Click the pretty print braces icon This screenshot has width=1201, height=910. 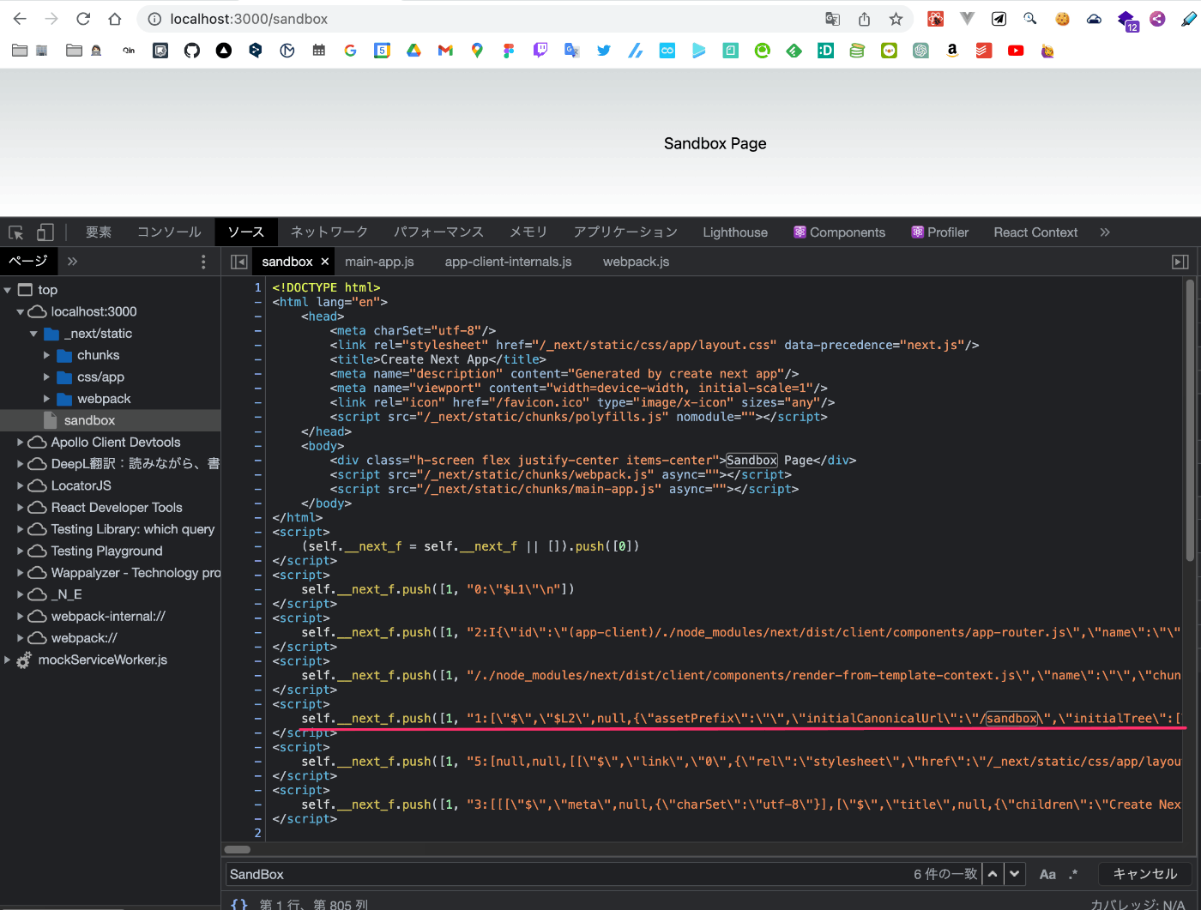click(x=239, y=904)
